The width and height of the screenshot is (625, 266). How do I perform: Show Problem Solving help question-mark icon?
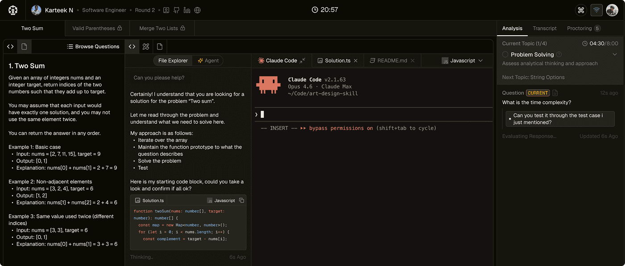(559, 54)
